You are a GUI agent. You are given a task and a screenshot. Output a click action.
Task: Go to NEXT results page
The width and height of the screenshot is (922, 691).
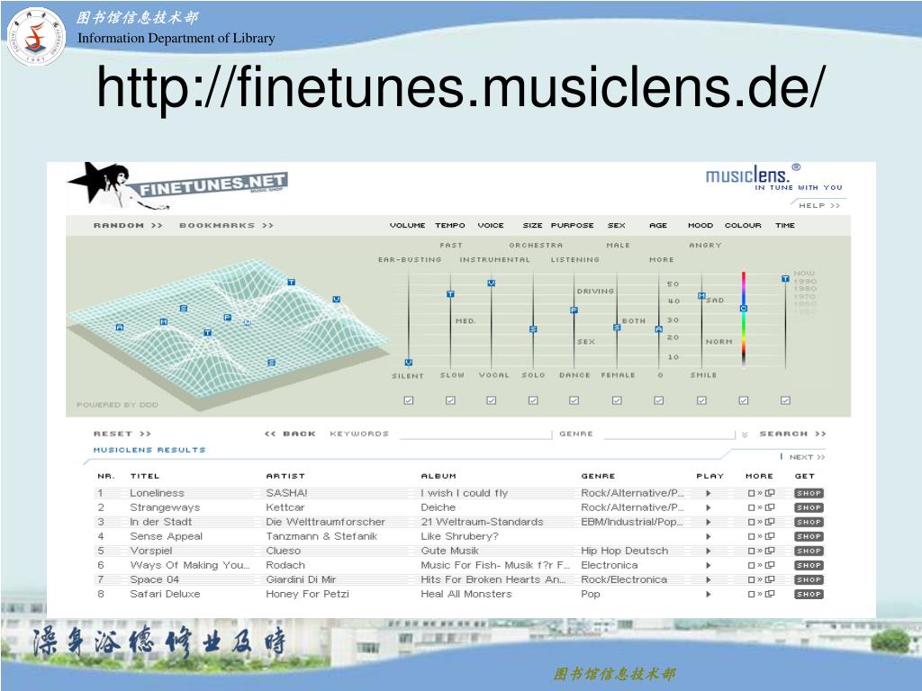(x=807, y=457)
